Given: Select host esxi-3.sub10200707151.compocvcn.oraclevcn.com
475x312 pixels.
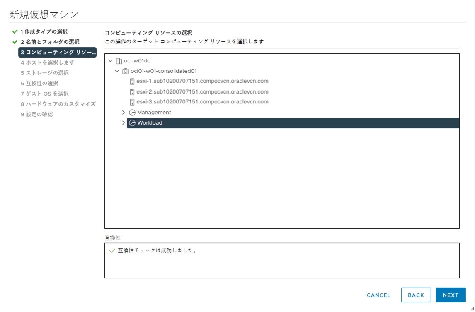Looking at the screenshot, I should (202, 102).
